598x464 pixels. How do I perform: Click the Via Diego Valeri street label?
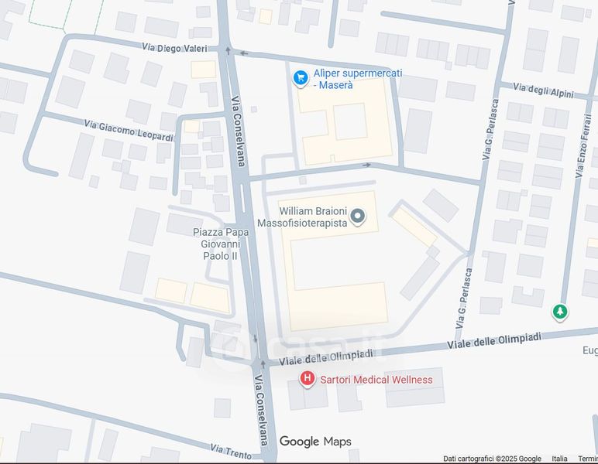(174, 48)
